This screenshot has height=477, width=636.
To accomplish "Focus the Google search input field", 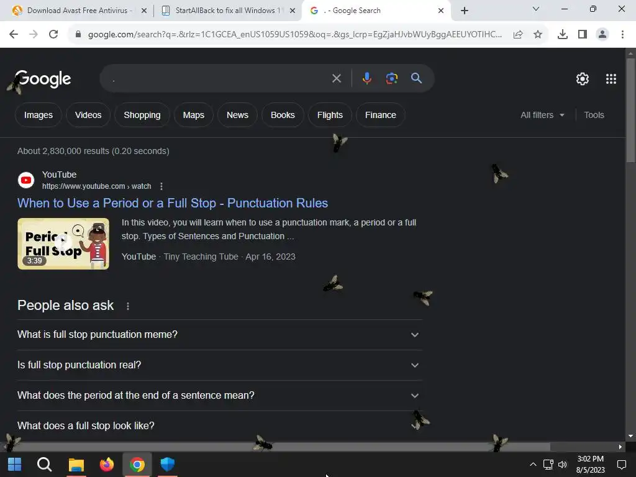I will pyautogui.click(x=219, y=78).
